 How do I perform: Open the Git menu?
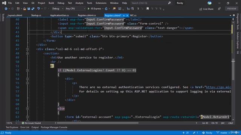[33, 3]
